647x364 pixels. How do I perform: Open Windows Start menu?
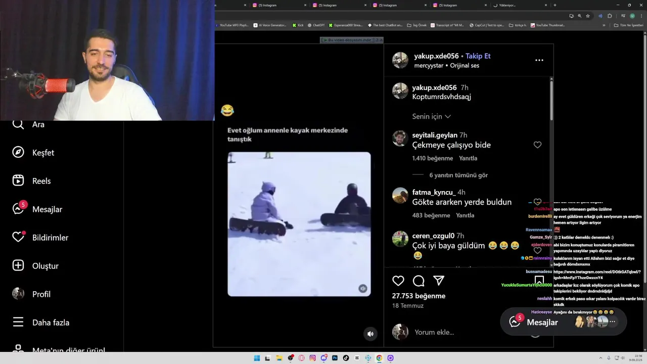(x=257, y=358)
